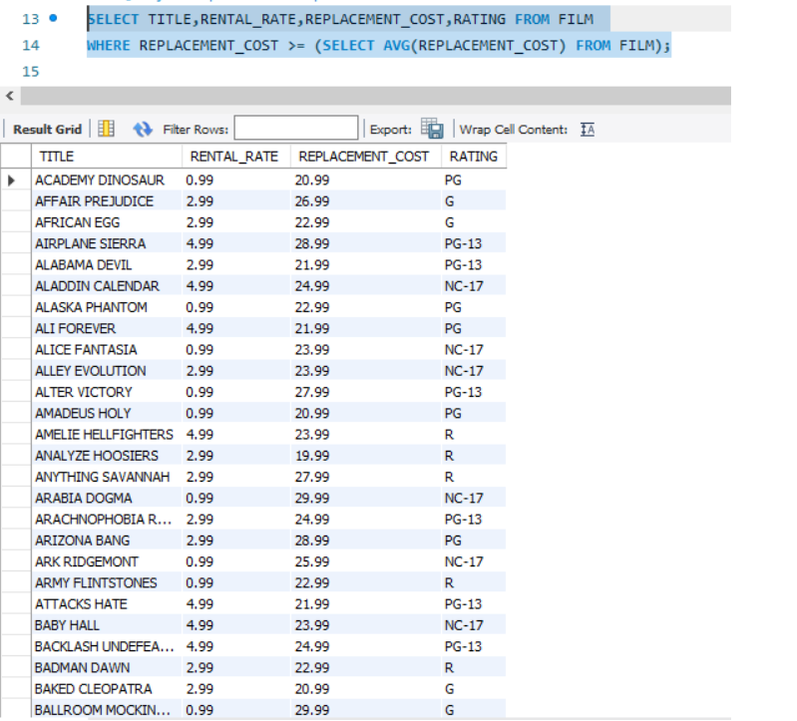
Task: Click the editor scroll-left arrow
Action: coord(10,96)
